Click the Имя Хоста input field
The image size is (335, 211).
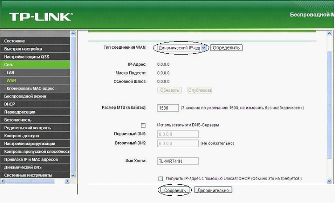pyautogui.click(x=178, y=161)
